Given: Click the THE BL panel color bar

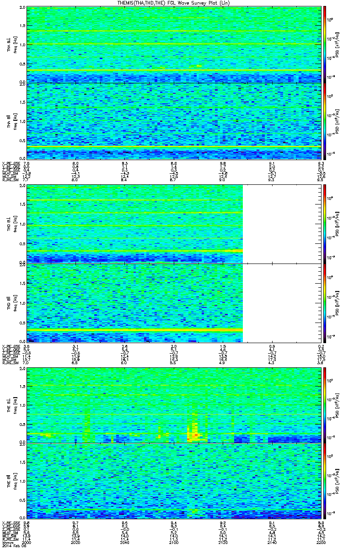Looking at the screenshot, I should point(325,404).
